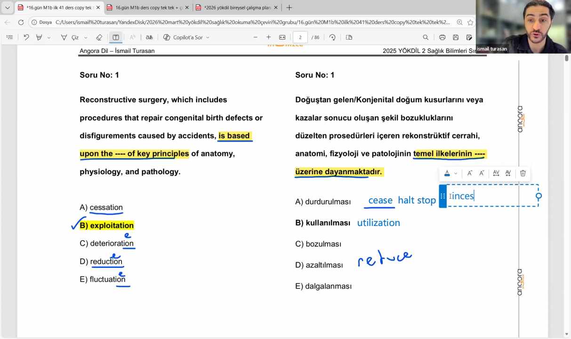Open Find search magnifier in PDF toolbar
The width and height of the screenshot is (571, 339).
(x=426, y=37)
